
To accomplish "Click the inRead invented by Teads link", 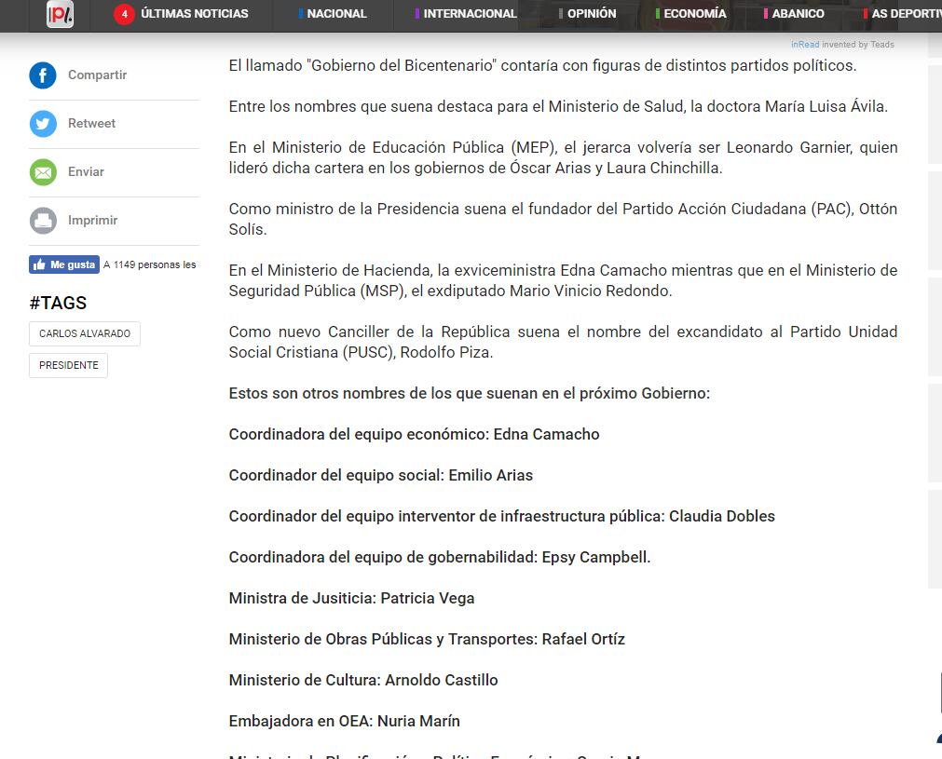I will coord(842,45).
